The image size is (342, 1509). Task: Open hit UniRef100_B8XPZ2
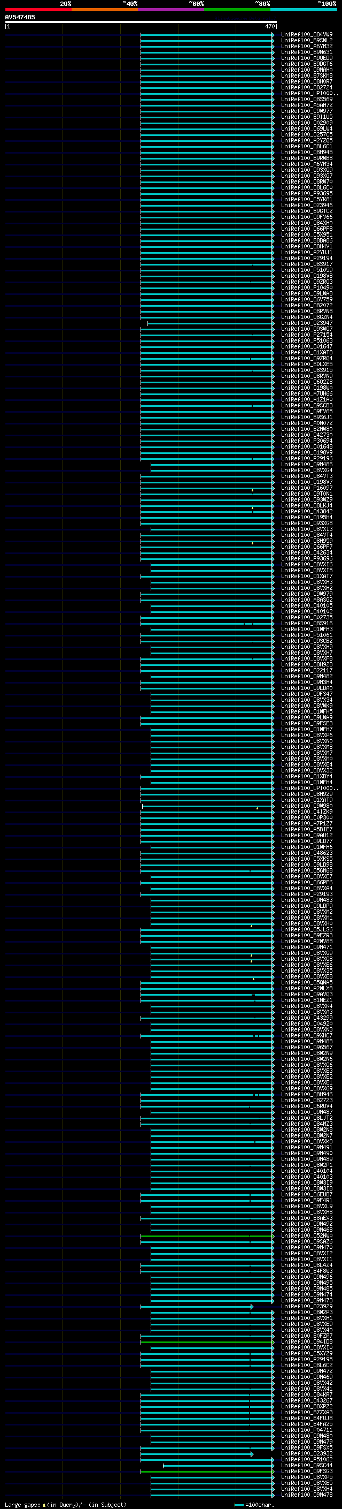pyautogui.click(x=306, y=1406)
